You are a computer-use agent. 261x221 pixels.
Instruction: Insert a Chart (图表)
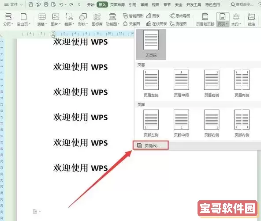153,16
